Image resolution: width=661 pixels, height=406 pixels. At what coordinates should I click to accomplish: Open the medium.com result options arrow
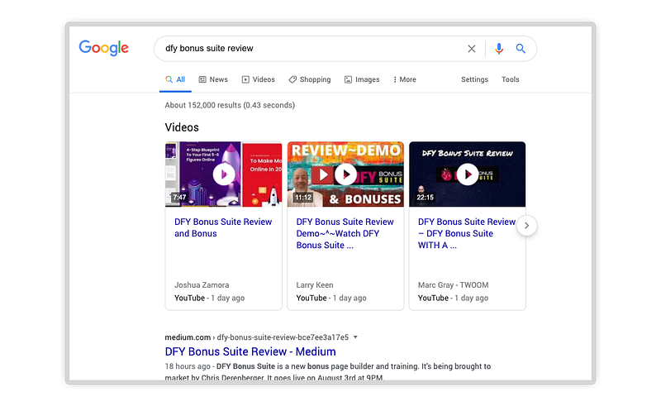coord(355,337)
